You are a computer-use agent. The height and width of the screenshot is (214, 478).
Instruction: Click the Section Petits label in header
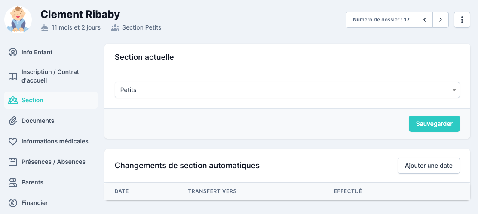141,27
